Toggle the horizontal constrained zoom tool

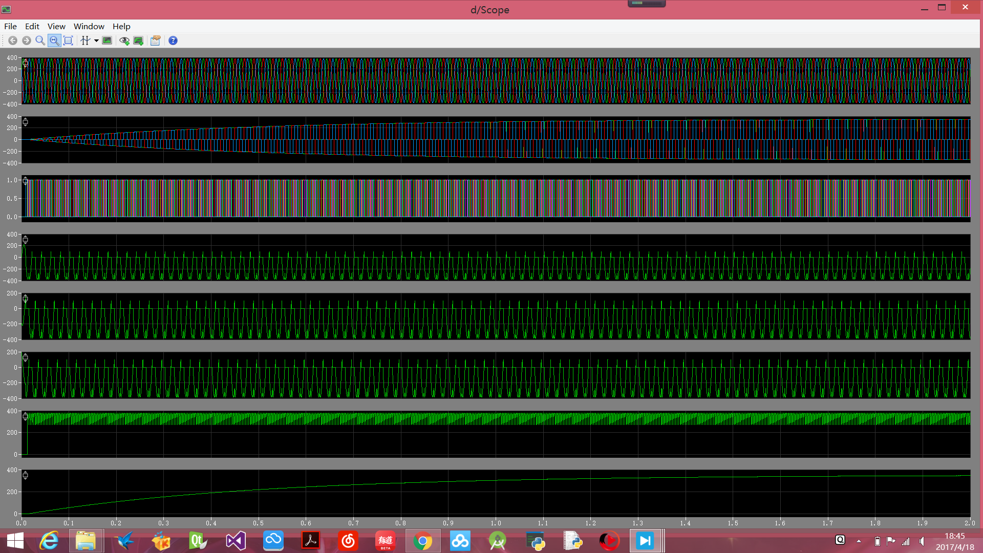click(x=54, y=40)
